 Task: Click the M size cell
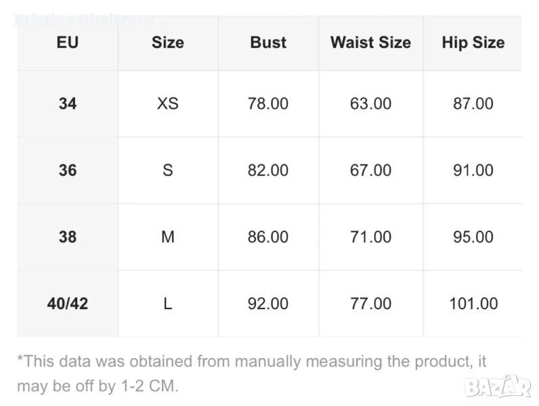coord(168,237)
